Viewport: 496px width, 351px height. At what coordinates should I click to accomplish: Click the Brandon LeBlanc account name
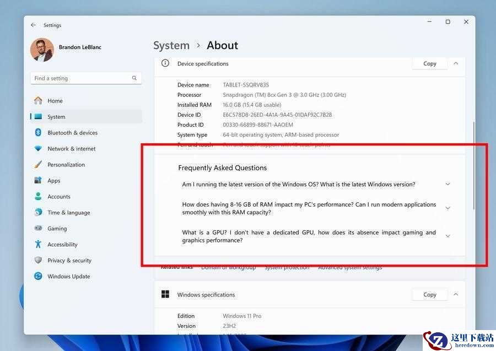tap(80, 47)
